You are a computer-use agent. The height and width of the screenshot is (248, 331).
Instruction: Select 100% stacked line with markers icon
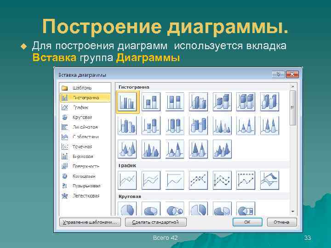(245, 180)
